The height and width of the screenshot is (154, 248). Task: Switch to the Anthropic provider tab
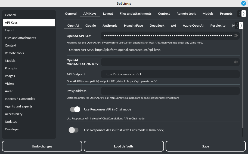110,26
